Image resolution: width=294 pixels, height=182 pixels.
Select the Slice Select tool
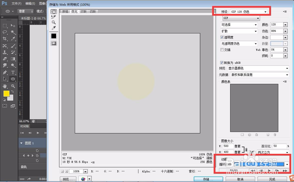(x=54, y=17)
